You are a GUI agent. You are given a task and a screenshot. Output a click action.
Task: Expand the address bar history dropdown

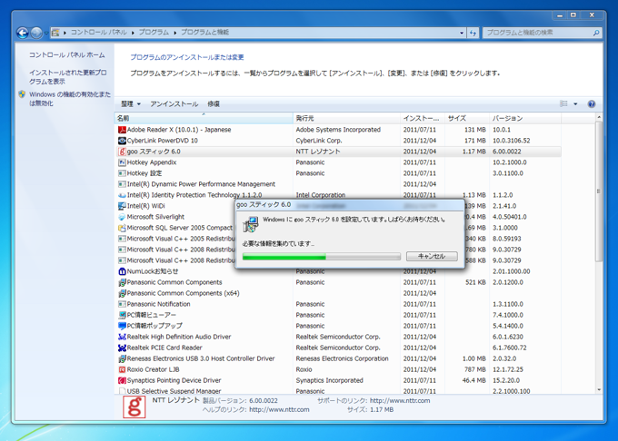462,33
